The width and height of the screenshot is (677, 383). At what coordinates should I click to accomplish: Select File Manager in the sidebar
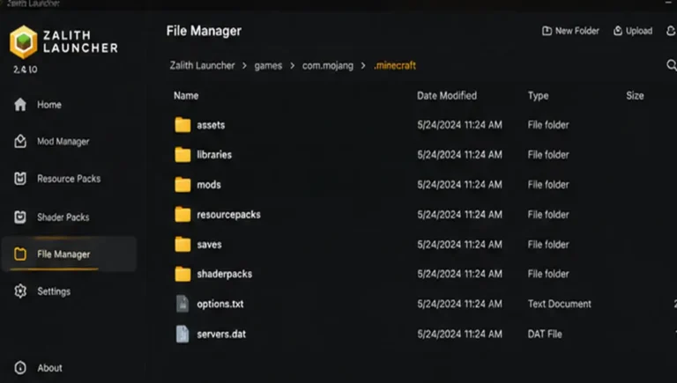(x=69, y=254)
